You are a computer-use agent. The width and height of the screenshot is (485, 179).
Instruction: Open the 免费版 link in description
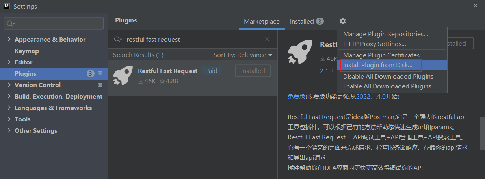coord(296,97)
